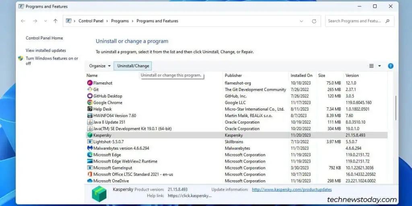Viewport: 412px width, 206px height.
Task: Click the HWiNFO64 program icon
Action: [x=90, y=115]
